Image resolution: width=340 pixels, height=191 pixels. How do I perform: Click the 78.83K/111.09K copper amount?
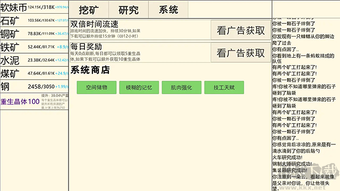[41, 33]
